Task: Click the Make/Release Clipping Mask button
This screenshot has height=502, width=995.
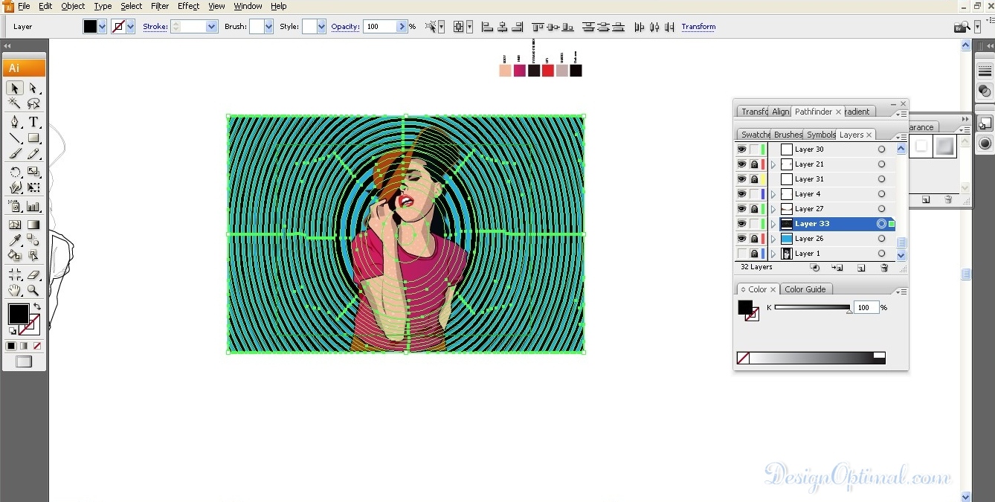Action: (x=815, y=268)
